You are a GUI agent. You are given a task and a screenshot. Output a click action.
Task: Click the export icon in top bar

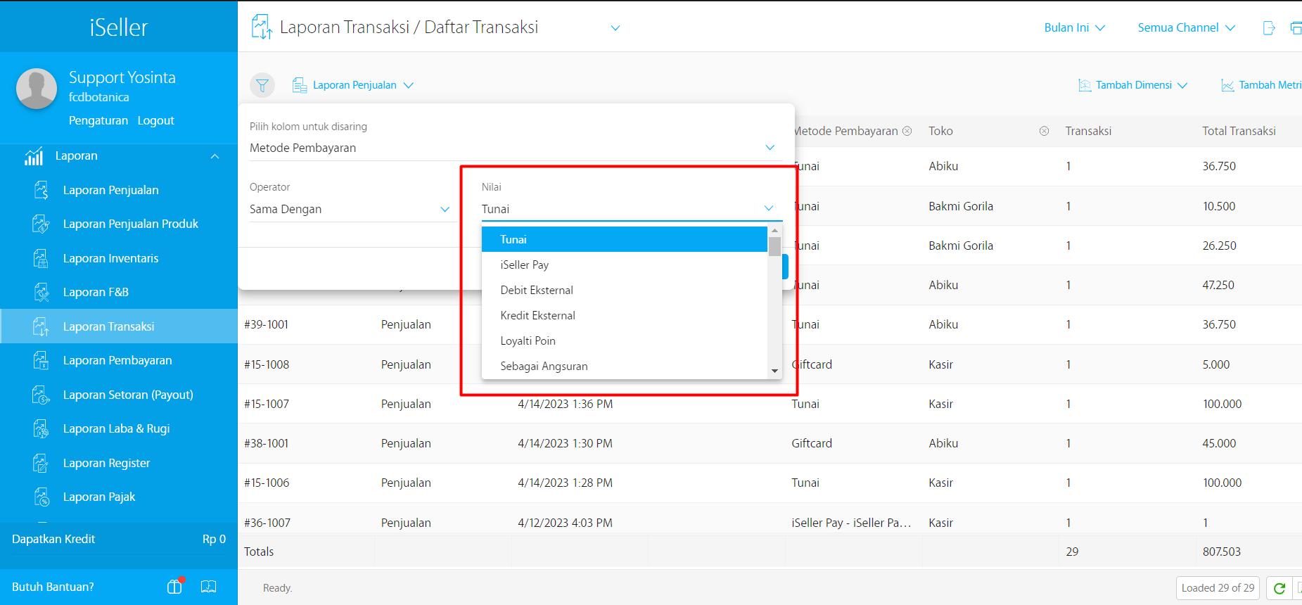point(1269,28)
